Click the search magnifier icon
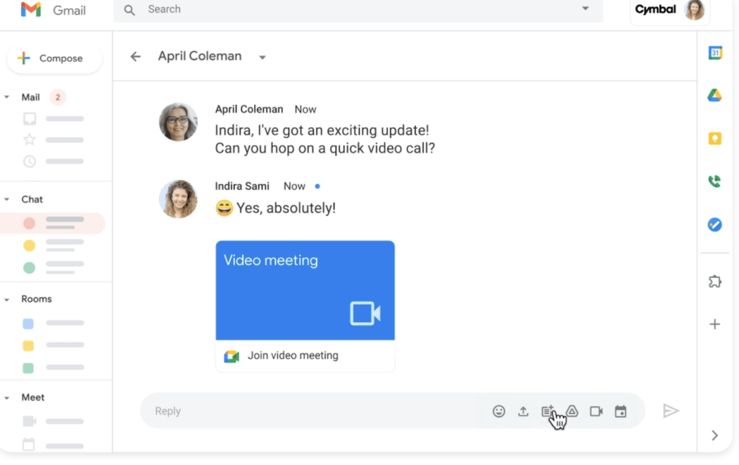 pyautogui.click(x=130, y=10)
